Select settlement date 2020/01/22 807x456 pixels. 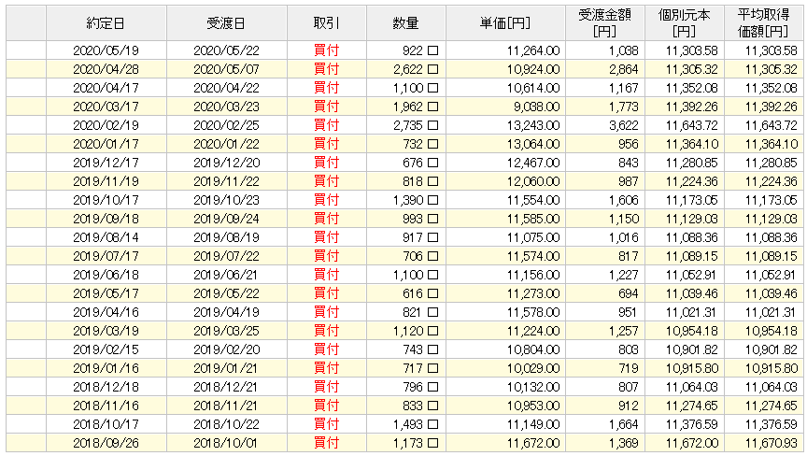click(x=226, y=144)
